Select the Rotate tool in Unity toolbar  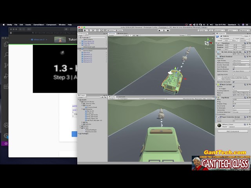click(89, 31)
